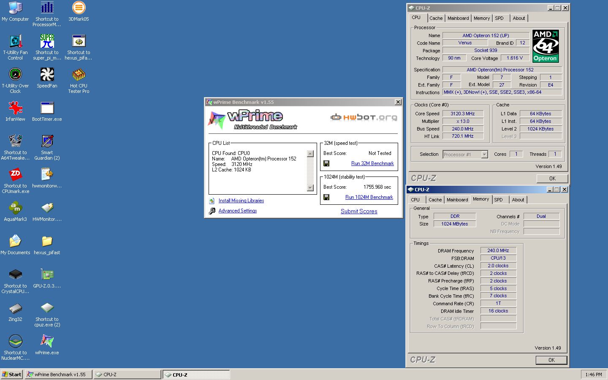The image size is (608, 380).
Task: Launch the Zing32 desktop icon
Action: click(x=15, y=308)
